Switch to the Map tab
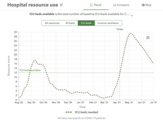 [147, 5]
